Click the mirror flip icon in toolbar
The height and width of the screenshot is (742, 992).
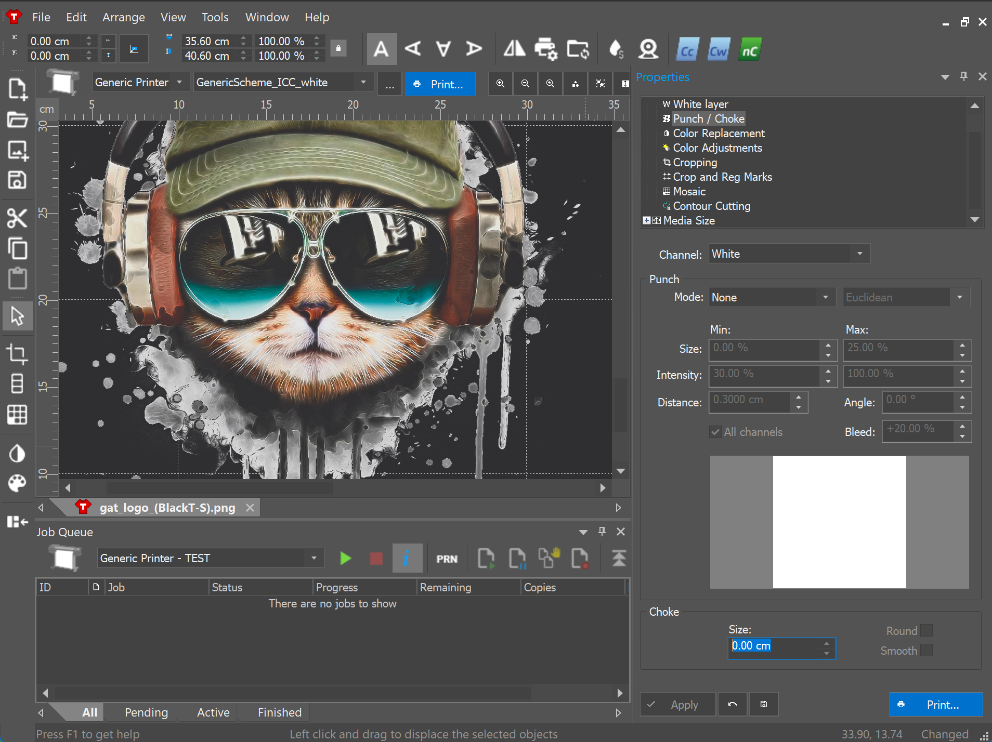tap(514, 49)
